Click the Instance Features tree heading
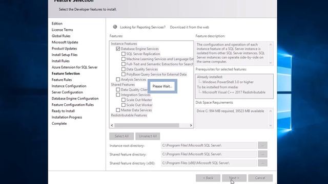This screenshot has width=328, height=184. (x=124, y=43)
